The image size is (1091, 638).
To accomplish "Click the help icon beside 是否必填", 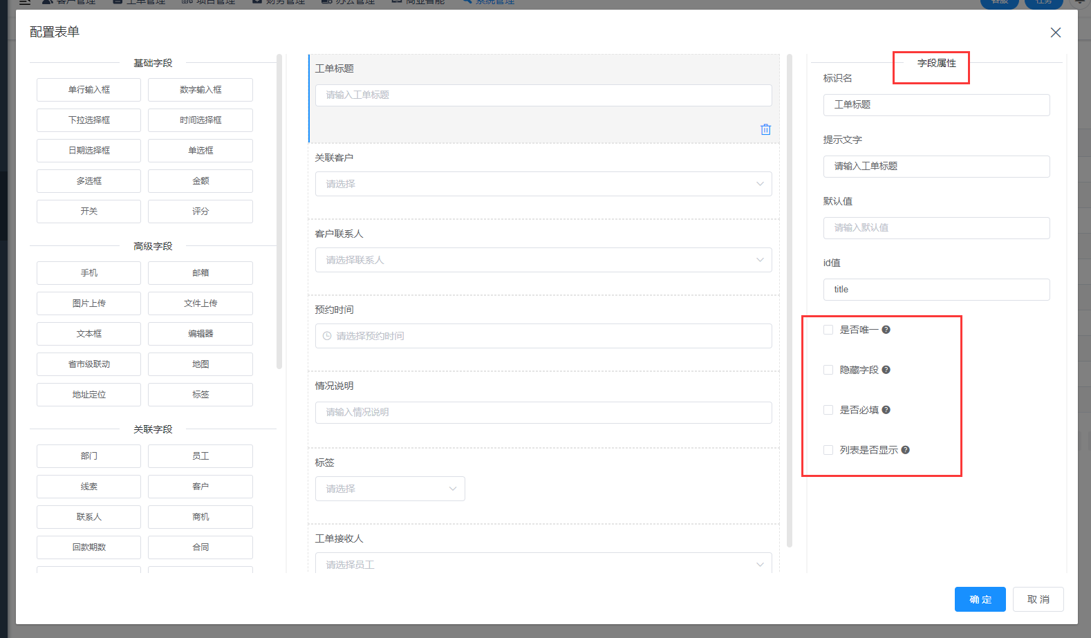I will click(x=886, y=410).
